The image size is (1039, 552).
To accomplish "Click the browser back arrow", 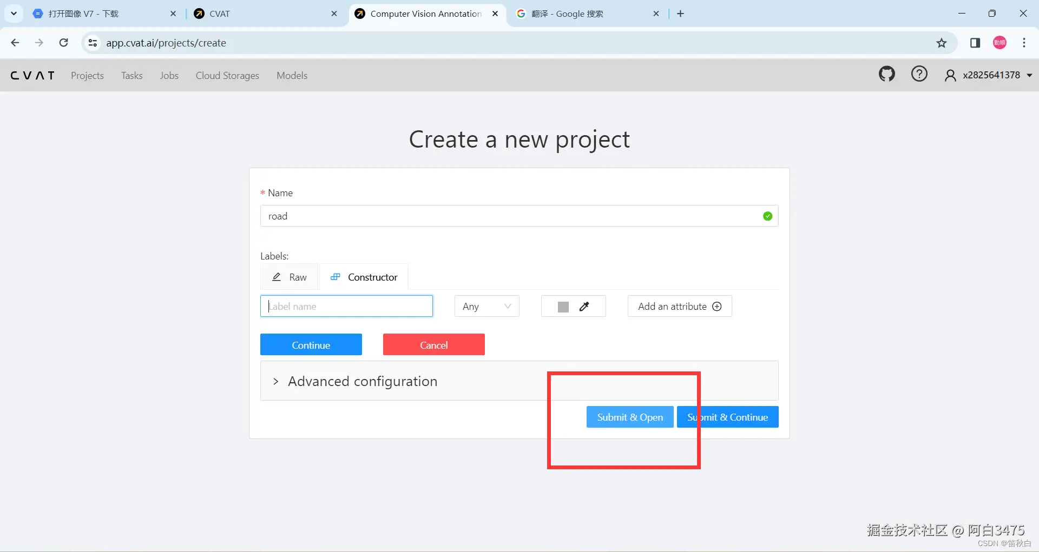I will (15, 43).
